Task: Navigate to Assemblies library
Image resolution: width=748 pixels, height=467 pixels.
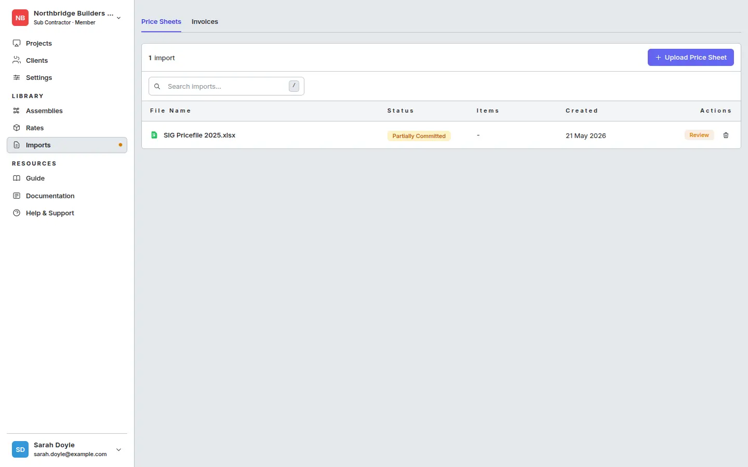Action: click(67, 111)
